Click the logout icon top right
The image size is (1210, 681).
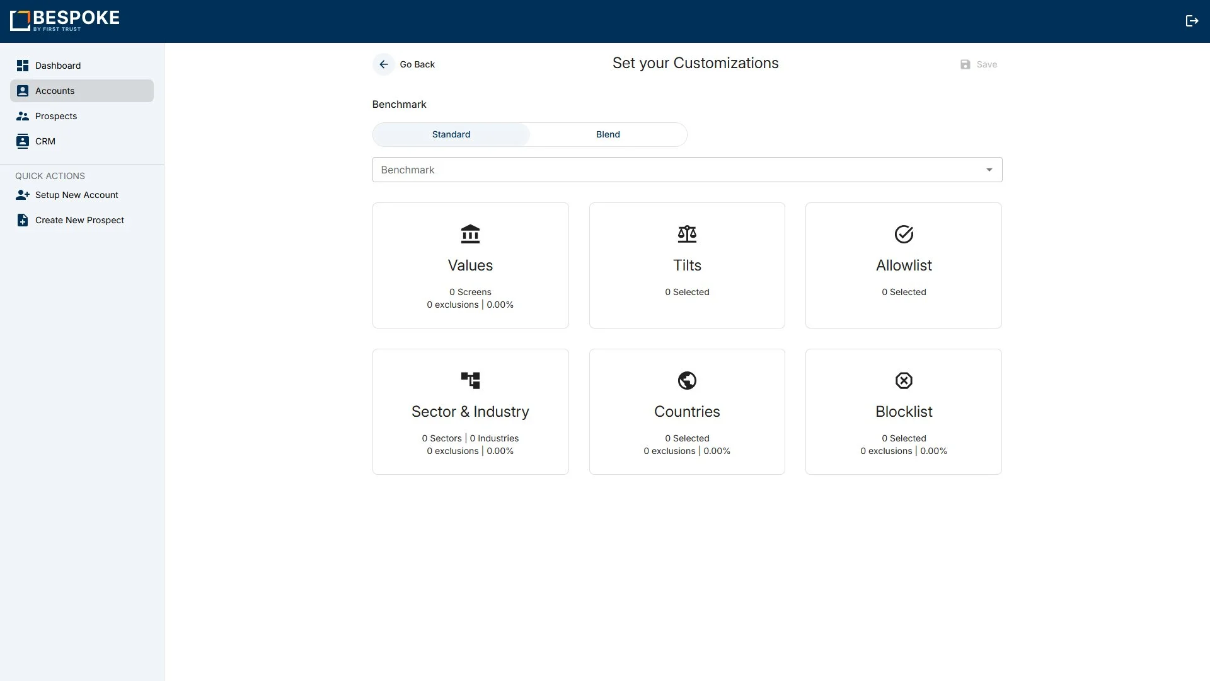(1192, 20)
